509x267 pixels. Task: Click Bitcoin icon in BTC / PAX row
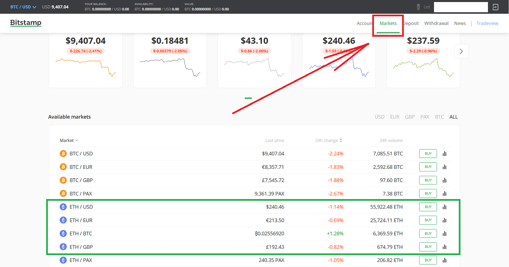tap(63, 194)
